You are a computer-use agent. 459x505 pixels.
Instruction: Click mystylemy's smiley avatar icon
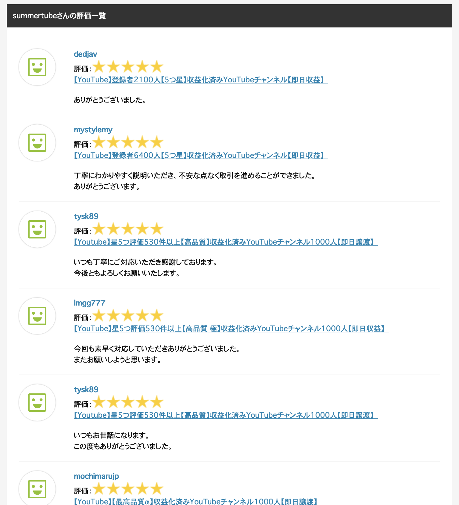(x=37, y=143)
